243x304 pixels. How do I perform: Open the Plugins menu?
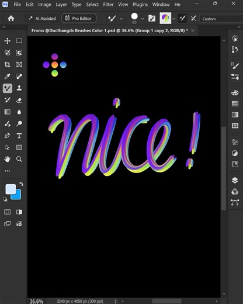[140, 4]
